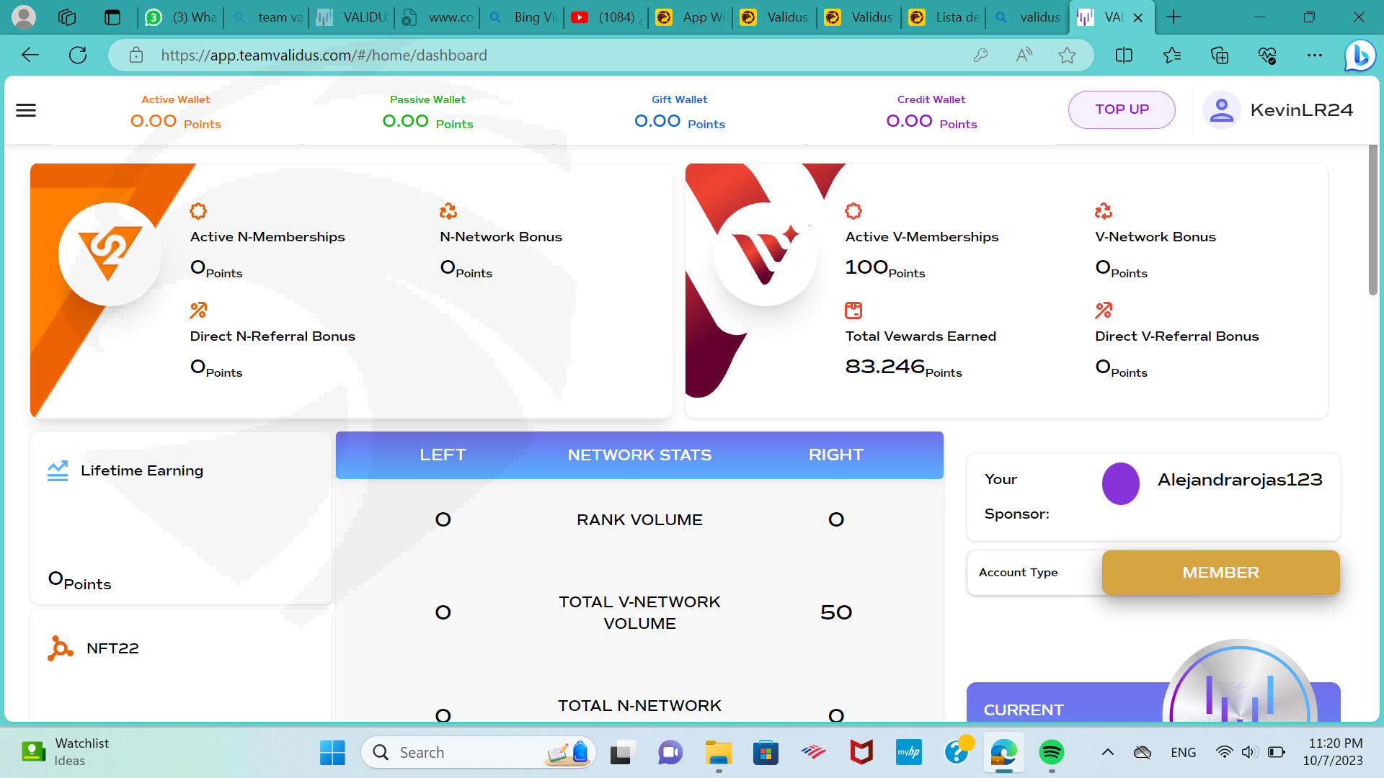Click the N-Network Bonus icon
Screen dimensions: 1384x778
[x=448, y=211]
